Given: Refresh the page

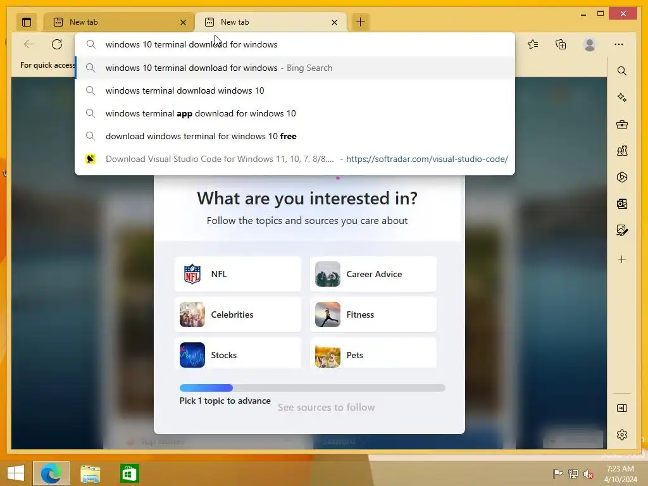Looking at the screenshot, I should tap(57, 44).
